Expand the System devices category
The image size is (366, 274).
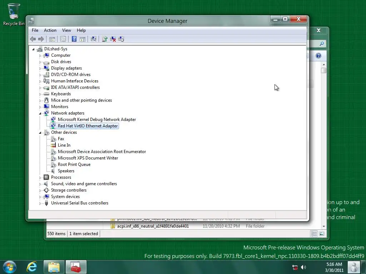click(40, 197)
